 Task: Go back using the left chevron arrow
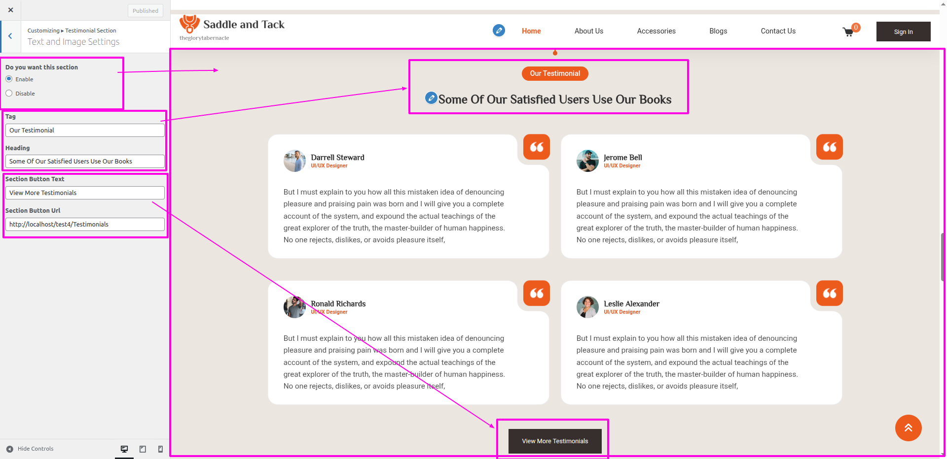click(10, 36)
